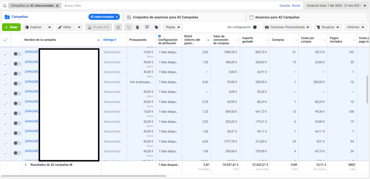The width and height of the screenshot is (370, 179).
Task: Click the 'Con el presupu...' budget cell
Action: point(141,82)
